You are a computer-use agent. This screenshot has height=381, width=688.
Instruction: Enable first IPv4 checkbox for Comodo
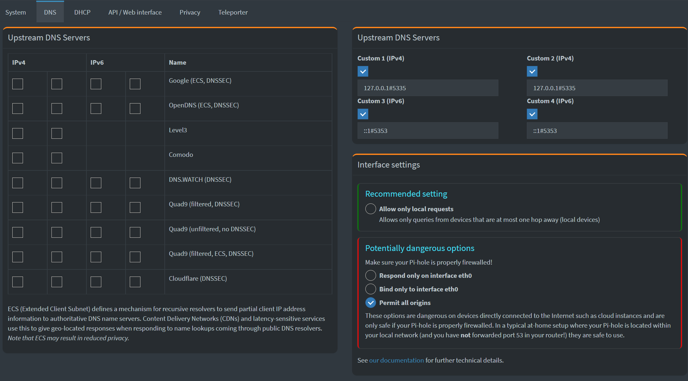[x=17, y=158]
